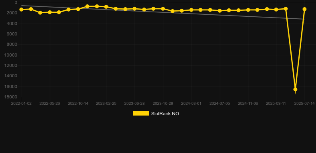316x153 pixels.
Task: Click the SlotRank NO legend label
Action: (165, 114)
